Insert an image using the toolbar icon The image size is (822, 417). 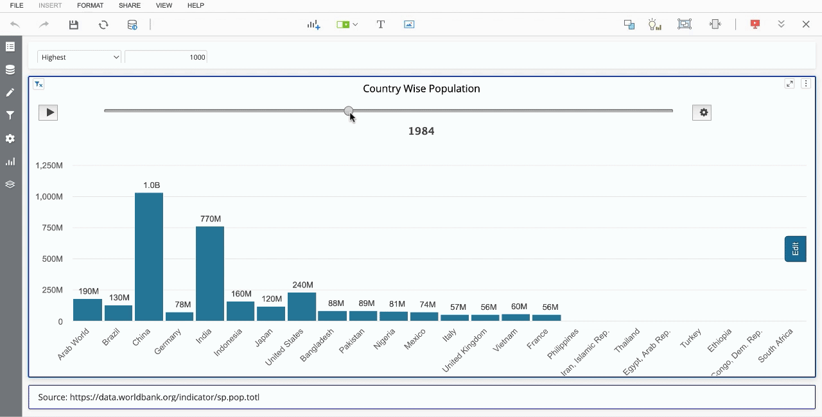(x=409, y=24)
